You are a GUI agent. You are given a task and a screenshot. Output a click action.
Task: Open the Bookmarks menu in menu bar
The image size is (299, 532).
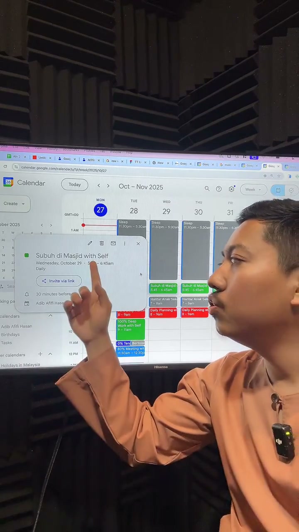tap(71, 150)
